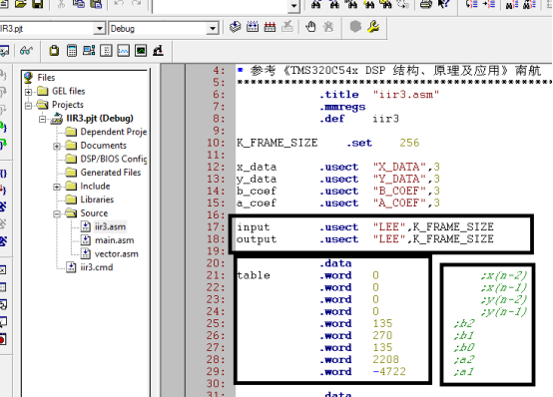Select iir3.asm in Source folder

coord(110,226)
